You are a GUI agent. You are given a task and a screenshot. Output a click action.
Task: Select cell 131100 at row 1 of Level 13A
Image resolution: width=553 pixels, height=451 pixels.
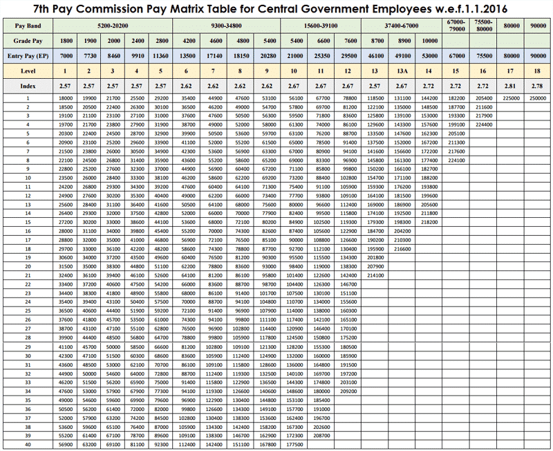402,98
